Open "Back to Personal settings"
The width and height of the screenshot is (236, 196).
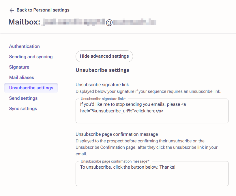click(x=43, y=10)
